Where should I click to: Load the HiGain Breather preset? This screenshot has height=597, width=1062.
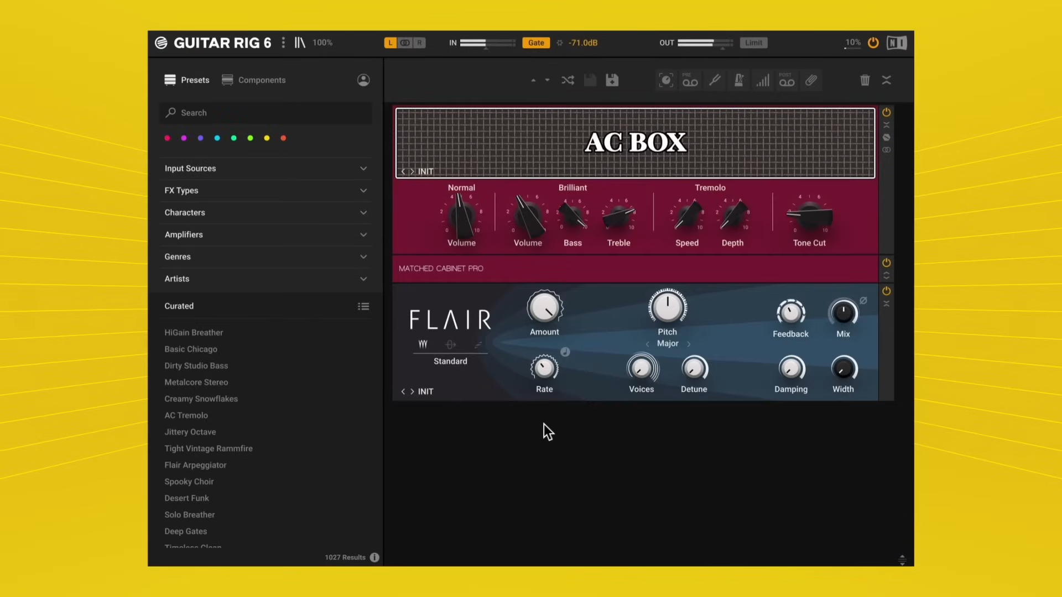[x=194, y=332]
